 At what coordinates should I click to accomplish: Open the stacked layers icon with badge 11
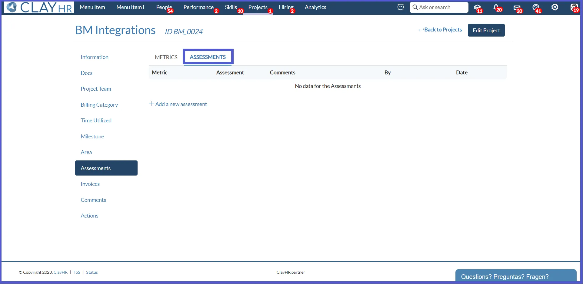click(x=478, y=7)
